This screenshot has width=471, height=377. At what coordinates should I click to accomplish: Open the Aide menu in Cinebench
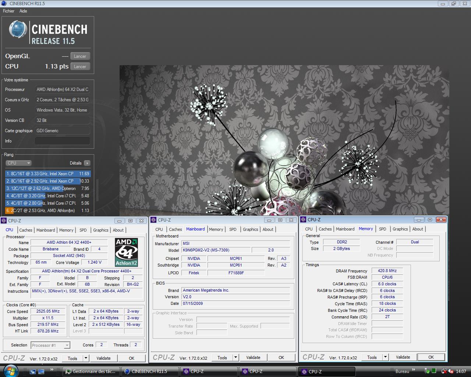pyautogui.click(x=23, y=11)
